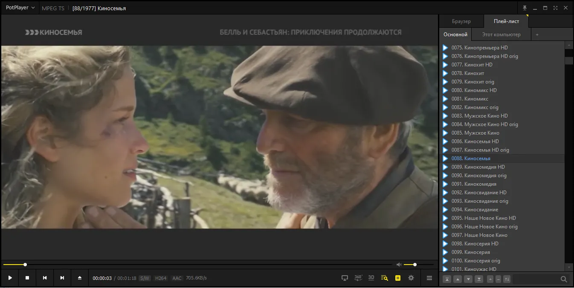Select playlist item 0079. Кинохит orig
Viewport: 574px width, 288px height.
click(502, 82)
